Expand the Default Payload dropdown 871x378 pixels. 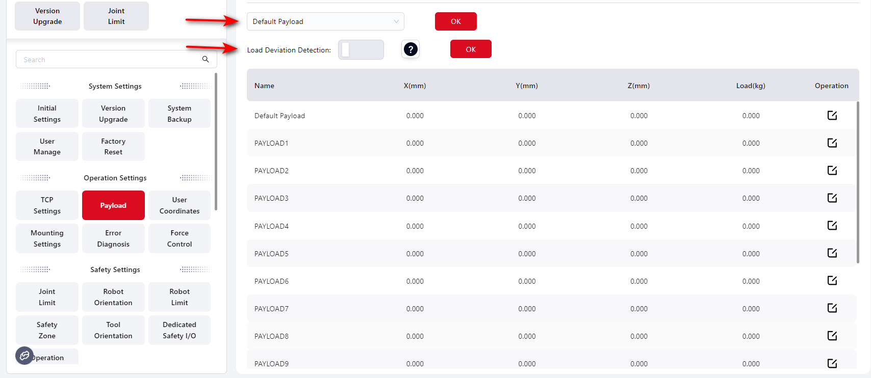325,21
